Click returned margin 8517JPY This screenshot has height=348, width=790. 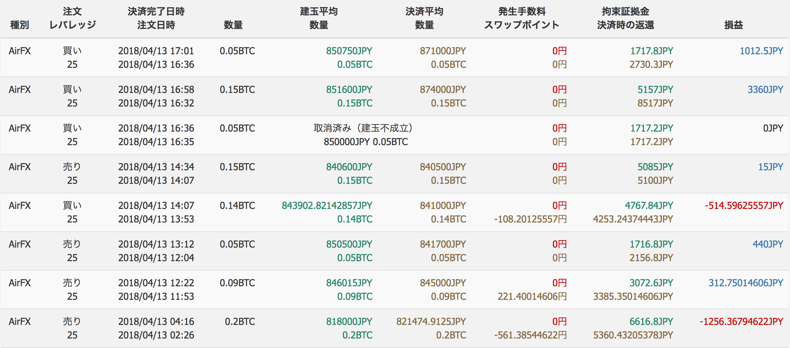pos(655,103)
